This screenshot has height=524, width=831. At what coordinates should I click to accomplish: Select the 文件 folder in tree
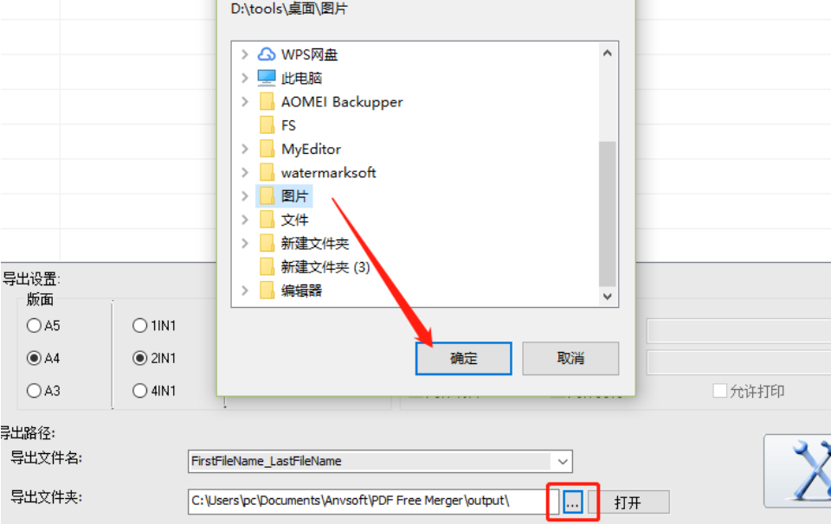[294, 220]
